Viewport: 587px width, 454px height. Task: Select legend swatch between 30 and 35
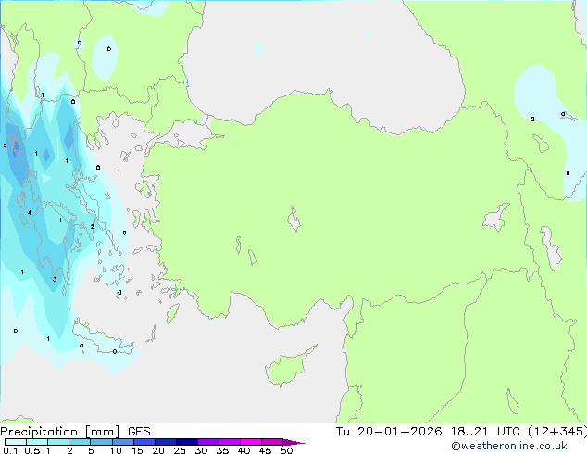(208, 442)
